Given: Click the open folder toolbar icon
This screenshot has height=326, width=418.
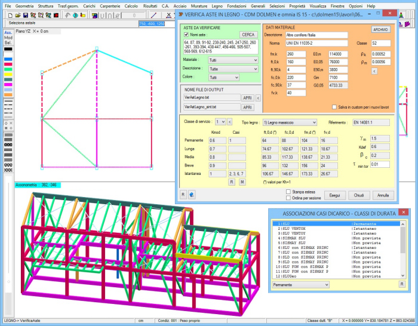Looking at the screenshot, I should (18, 14).
